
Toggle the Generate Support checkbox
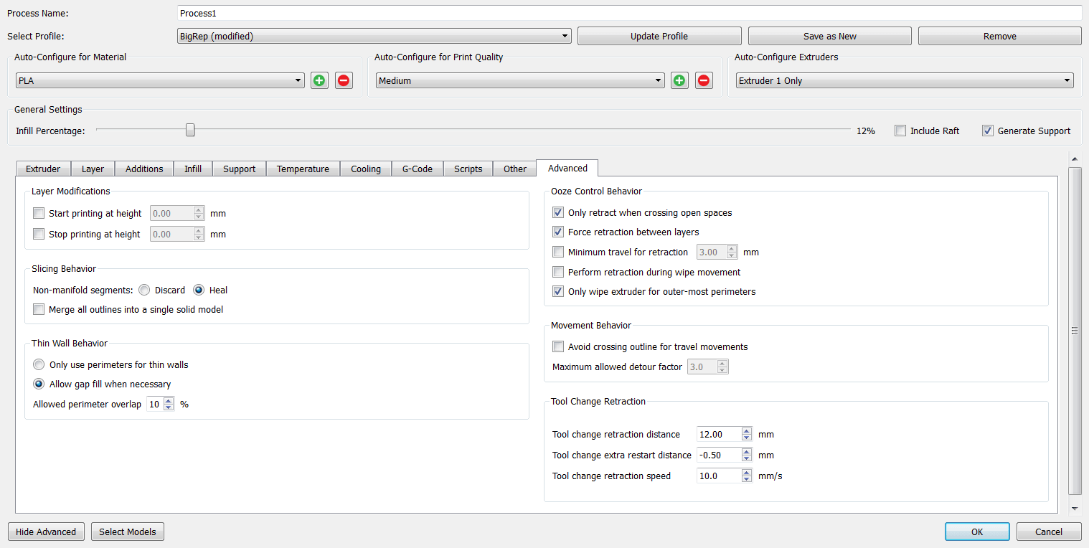coord(988,131)
